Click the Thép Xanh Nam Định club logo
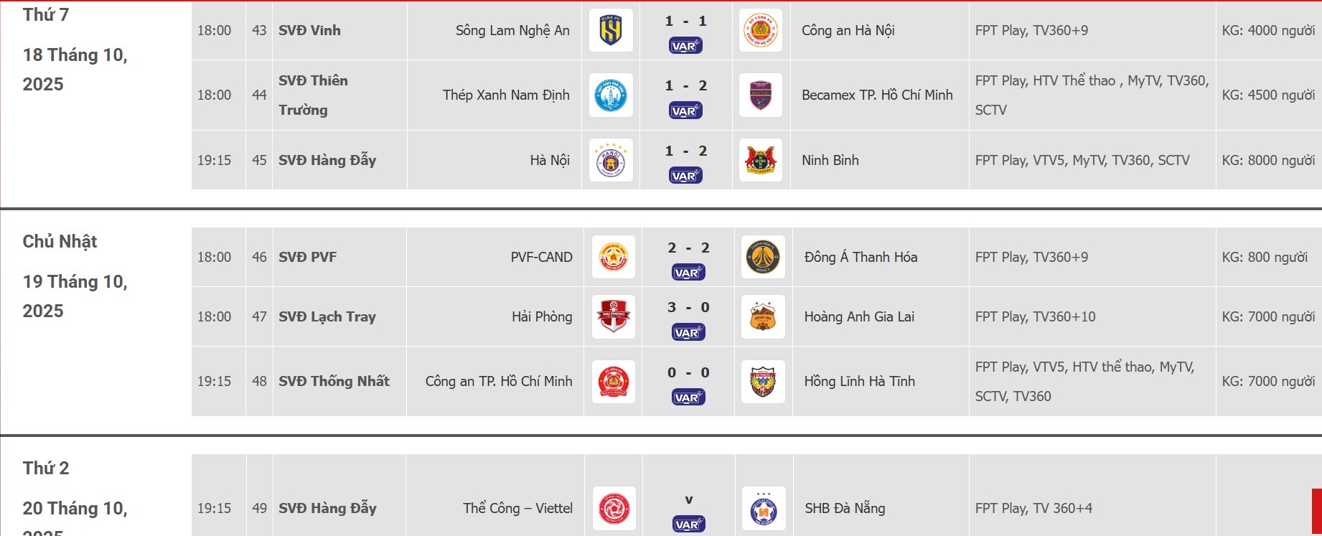Screen dimensions: 1322x536 coord(611,95)
